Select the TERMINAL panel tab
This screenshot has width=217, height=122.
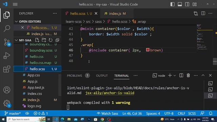coord(121,76)
